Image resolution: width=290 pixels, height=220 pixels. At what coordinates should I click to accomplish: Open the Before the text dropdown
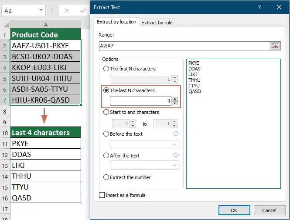coord(174,145)
